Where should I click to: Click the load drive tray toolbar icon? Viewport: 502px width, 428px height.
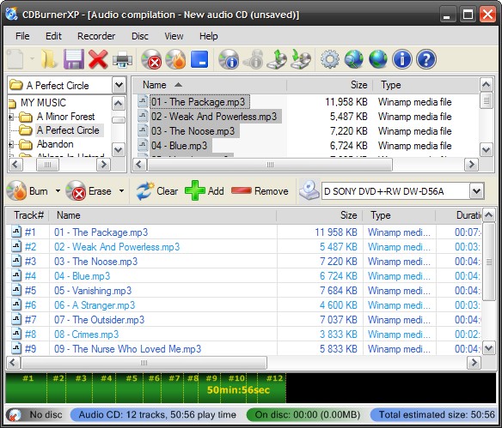click(301, 59)
